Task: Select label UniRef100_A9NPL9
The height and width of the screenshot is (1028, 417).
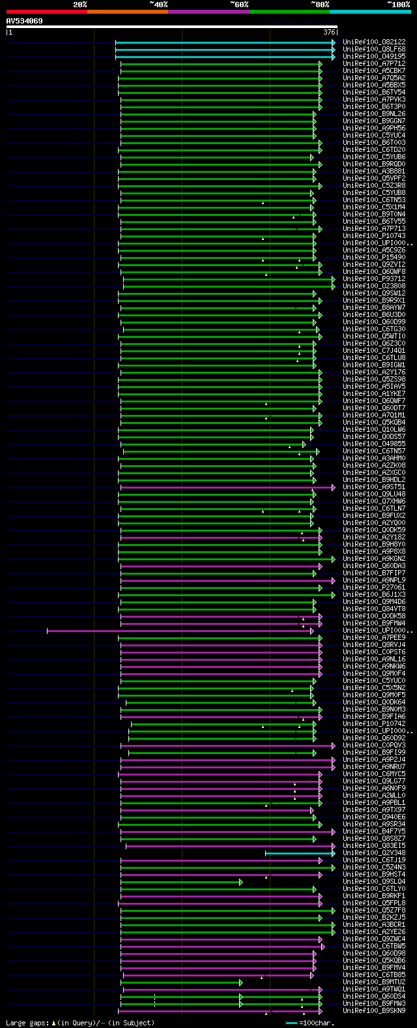Action: click(x=374, y=580)
